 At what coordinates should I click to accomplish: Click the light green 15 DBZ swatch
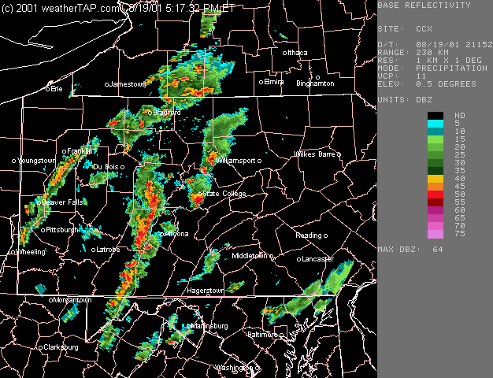click(x=436, y=139)
